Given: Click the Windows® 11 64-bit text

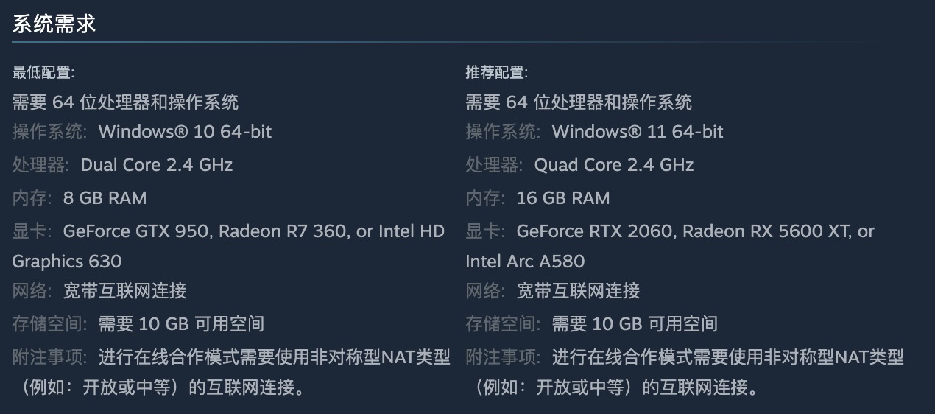Looking at the screenshot, I should [x=638, y=132].
